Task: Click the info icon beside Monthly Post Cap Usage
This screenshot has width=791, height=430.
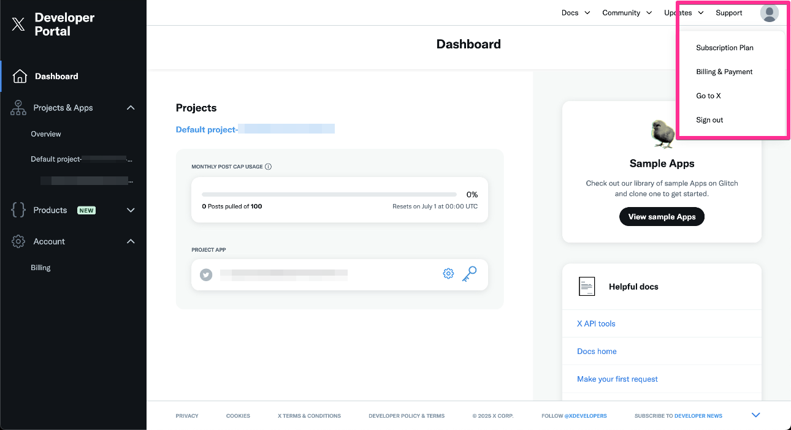Action: [269, 167]
